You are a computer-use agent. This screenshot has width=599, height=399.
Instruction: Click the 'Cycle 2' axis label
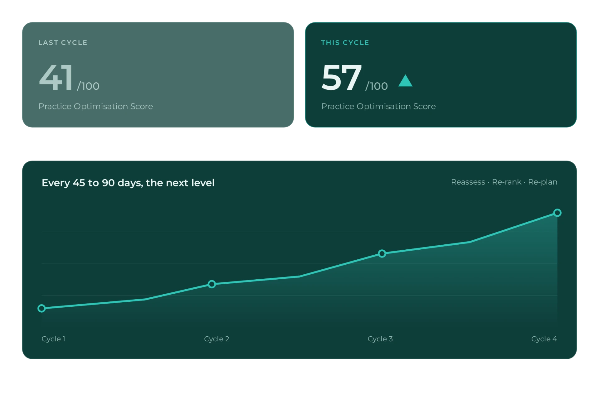[217, 339]
